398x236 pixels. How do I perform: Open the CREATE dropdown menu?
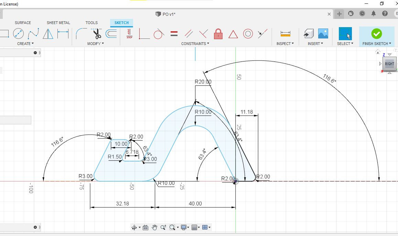(x=25, y=44)
